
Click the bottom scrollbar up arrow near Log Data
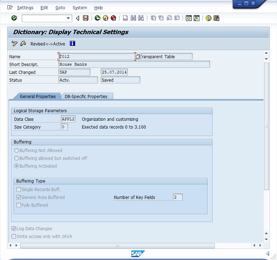266,233
